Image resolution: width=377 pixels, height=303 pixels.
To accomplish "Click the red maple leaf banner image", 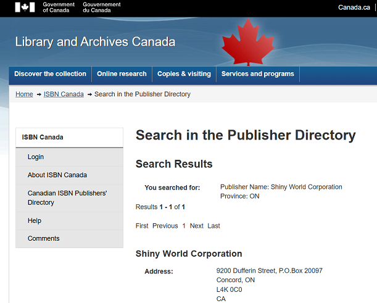I will tap(247, 41).
